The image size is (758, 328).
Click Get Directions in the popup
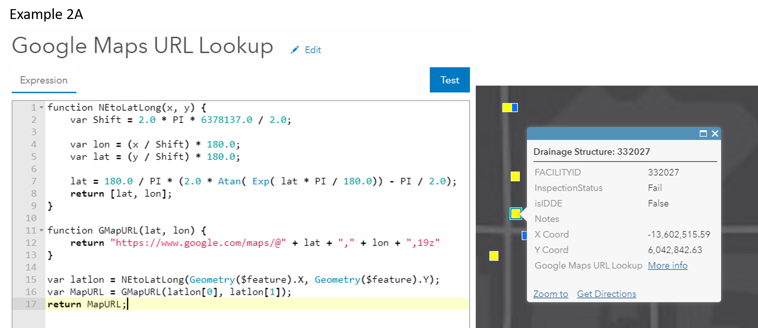pos(606,294)
